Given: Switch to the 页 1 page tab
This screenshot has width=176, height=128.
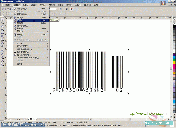Looking at the screenshot, I should point(32,119).
